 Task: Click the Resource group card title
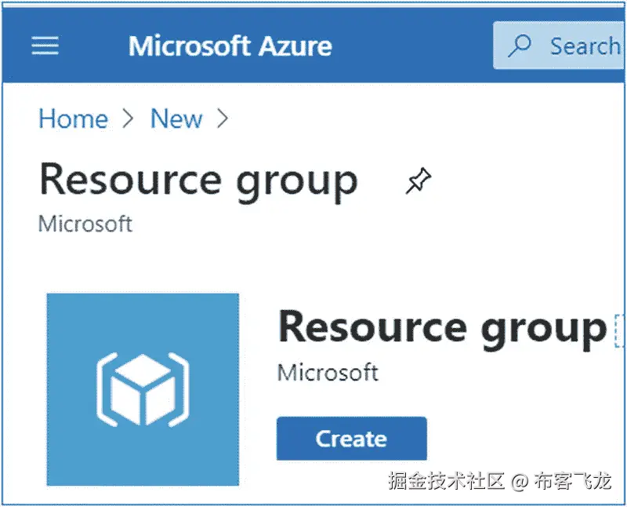point(441,328)
